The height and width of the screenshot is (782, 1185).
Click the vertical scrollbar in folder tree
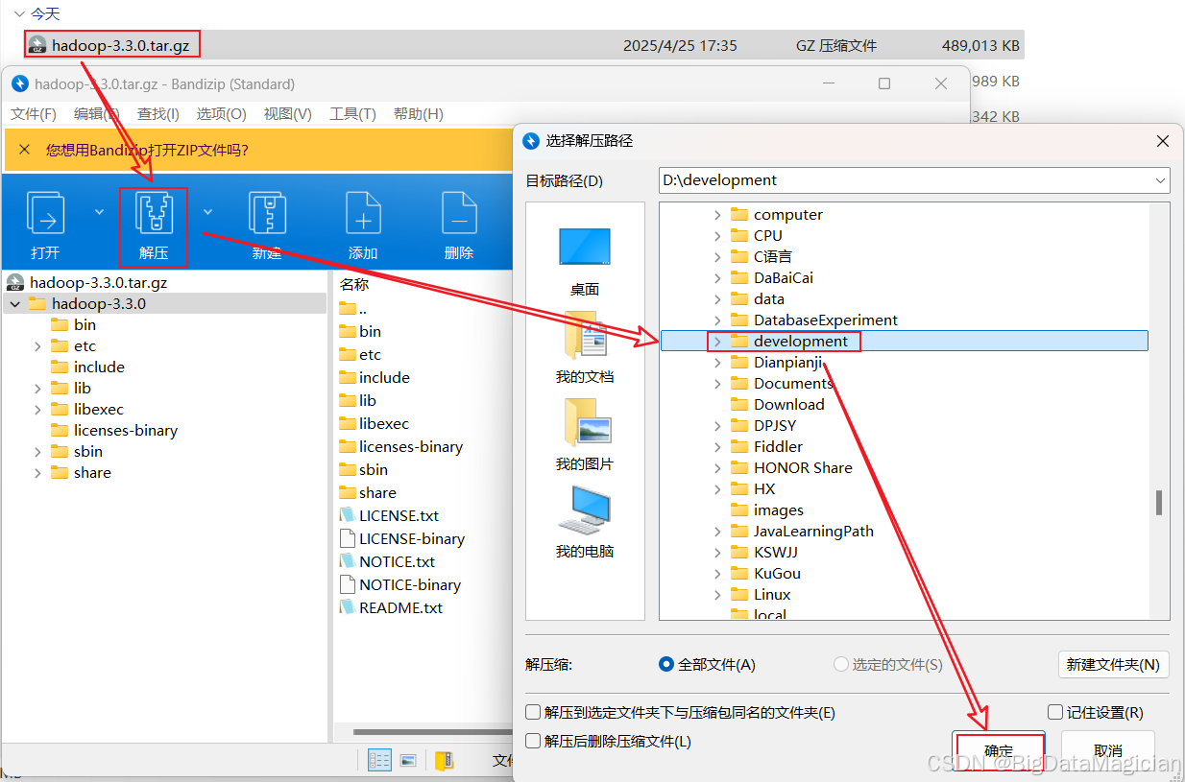click(1159, 503)
